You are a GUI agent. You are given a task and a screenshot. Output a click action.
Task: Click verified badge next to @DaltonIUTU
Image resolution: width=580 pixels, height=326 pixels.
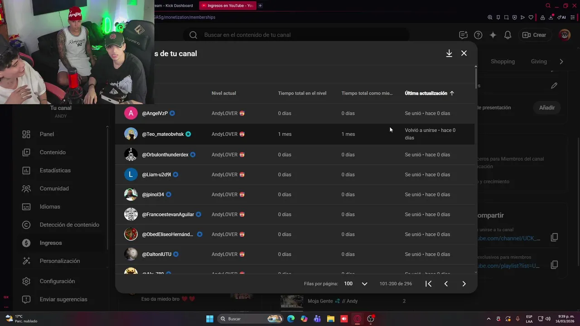click(176, 254)
